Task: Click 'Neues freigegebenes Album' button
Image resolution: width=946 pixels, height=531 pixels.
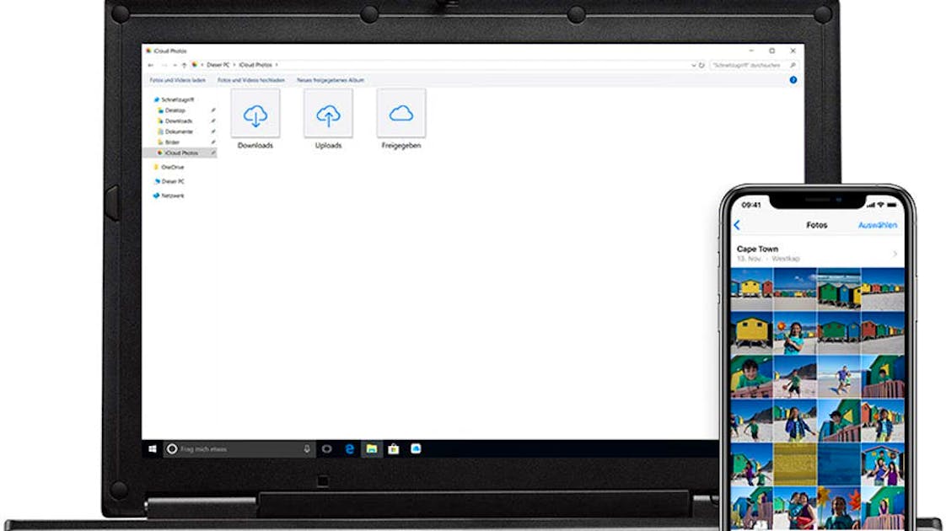Action: click(x=331, y=80)
